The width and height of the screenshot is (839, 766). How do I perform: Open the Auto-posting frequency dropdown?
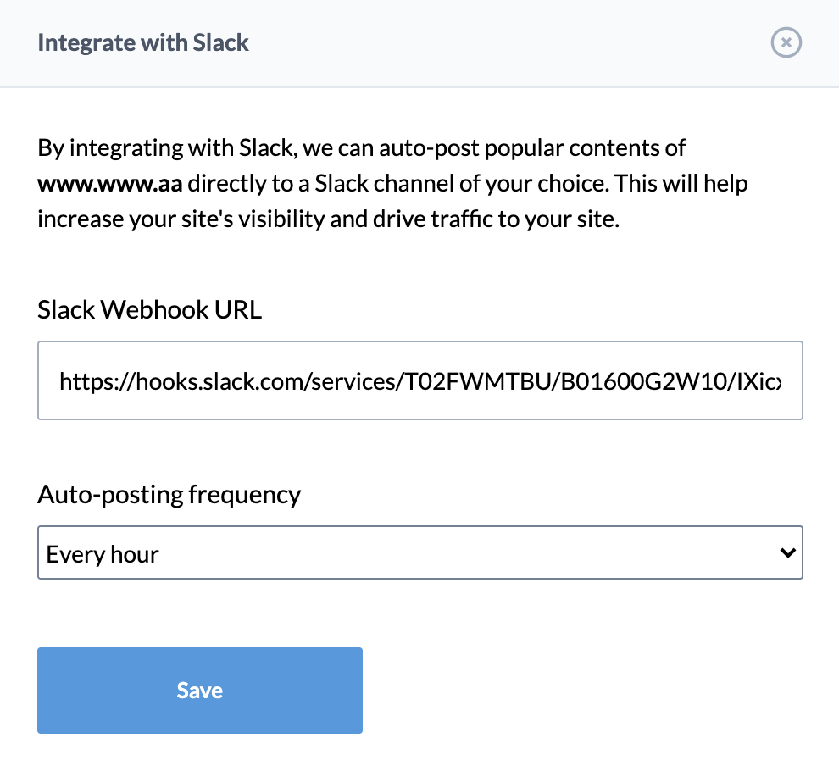(420, 552)
